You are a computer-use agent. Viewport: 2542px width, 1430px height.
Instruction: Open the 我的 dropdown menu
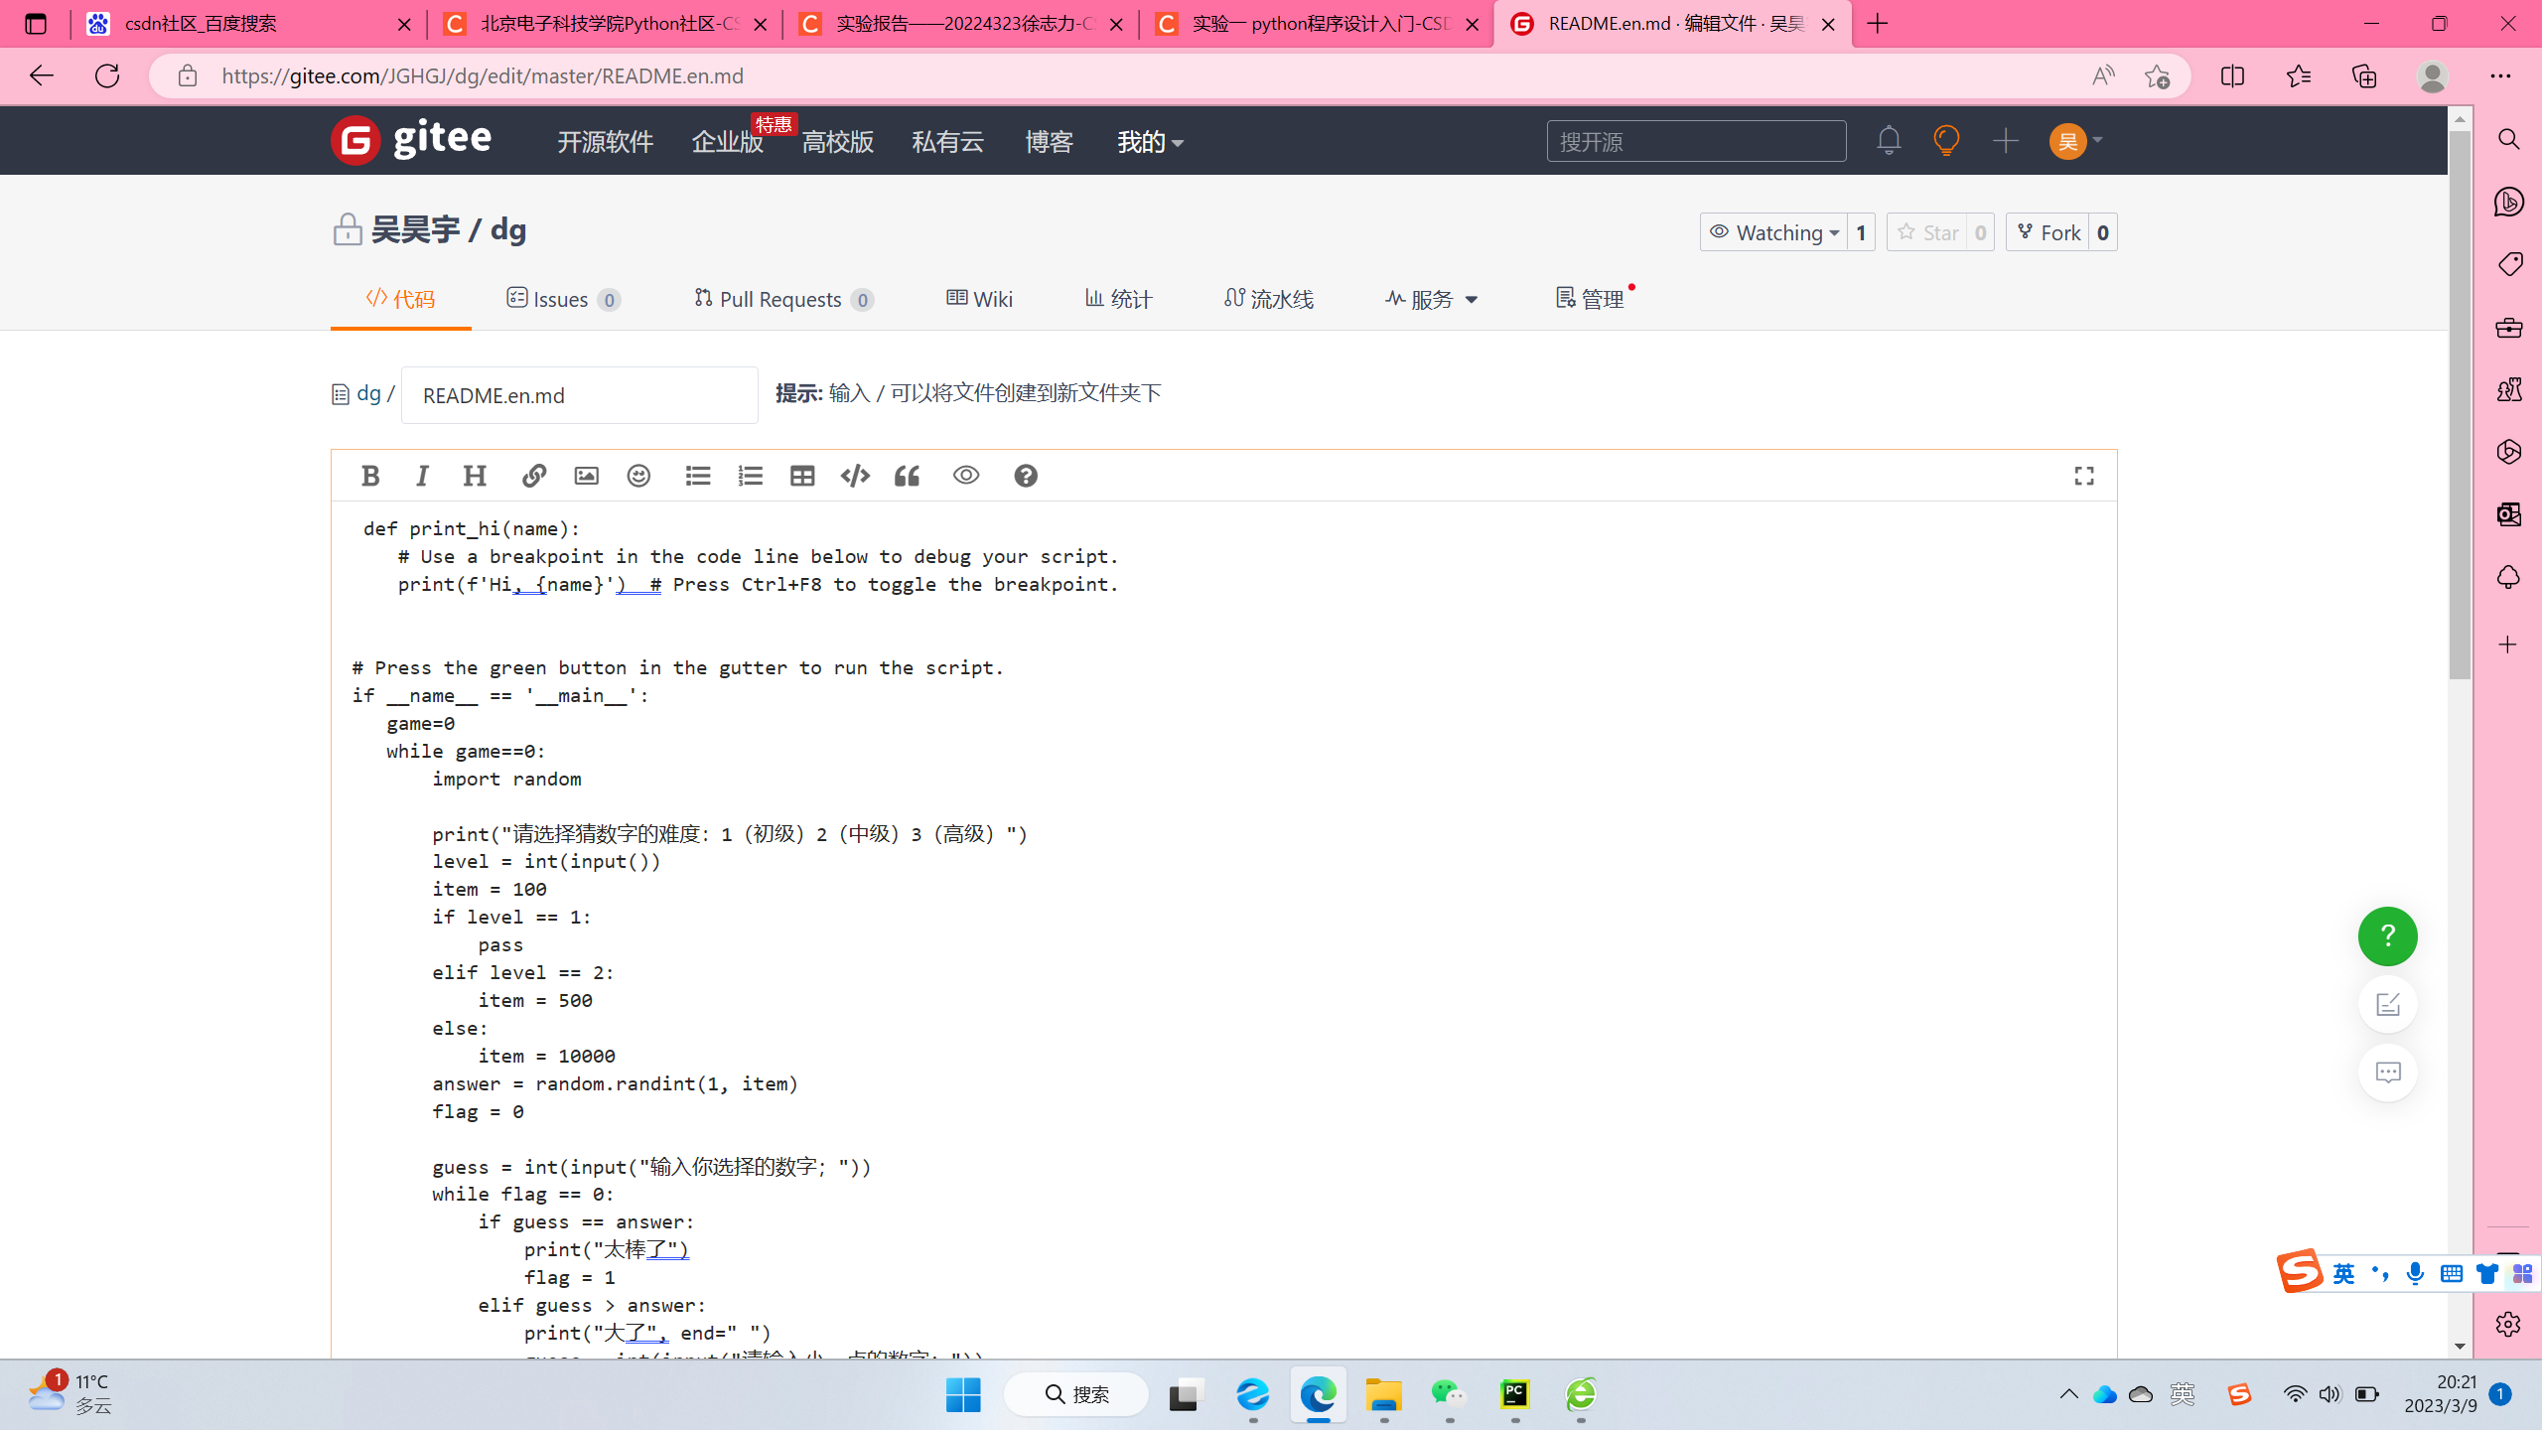click(1150, 142)
